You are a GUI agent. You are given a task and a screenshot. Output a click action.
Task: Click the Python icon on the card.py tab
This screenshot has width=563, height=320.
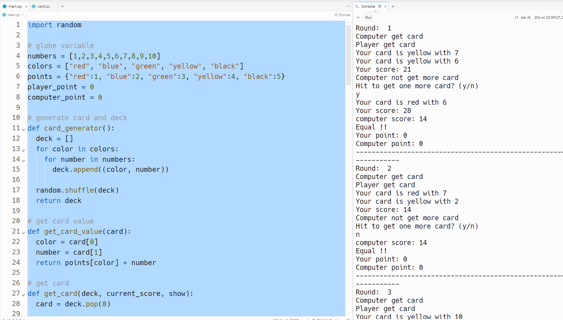click(x=34, y=6)
